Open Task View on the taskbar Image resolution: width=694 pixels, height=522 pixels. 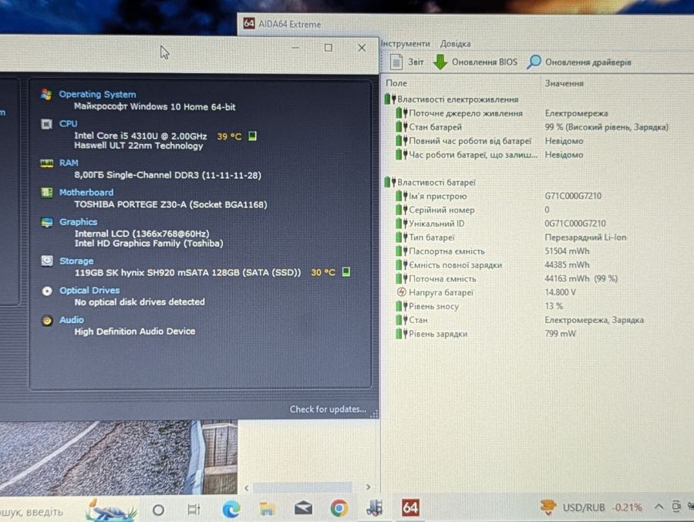pyautogui.click(x=194, y=510)
